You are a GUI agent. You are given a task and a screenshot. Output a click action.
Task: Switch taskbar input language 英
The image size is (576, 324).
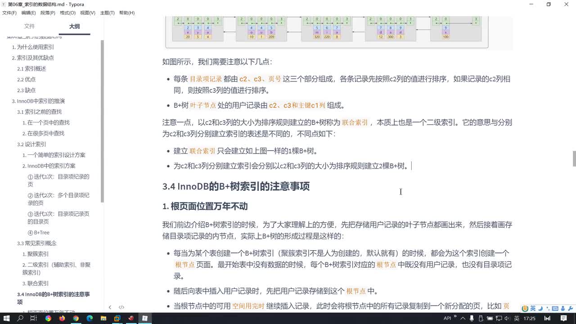pyautogui.click(x=516, y=318)
